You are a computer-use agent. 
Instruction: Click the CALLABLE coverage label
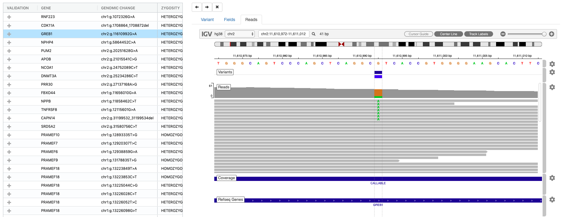coord(378,183)
